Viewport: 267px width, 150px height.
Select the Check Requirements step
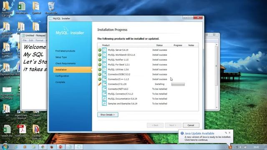pos(65,63)
